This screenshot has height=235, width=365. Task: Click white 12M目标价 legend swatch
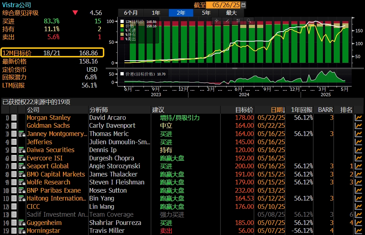[122, 22]
